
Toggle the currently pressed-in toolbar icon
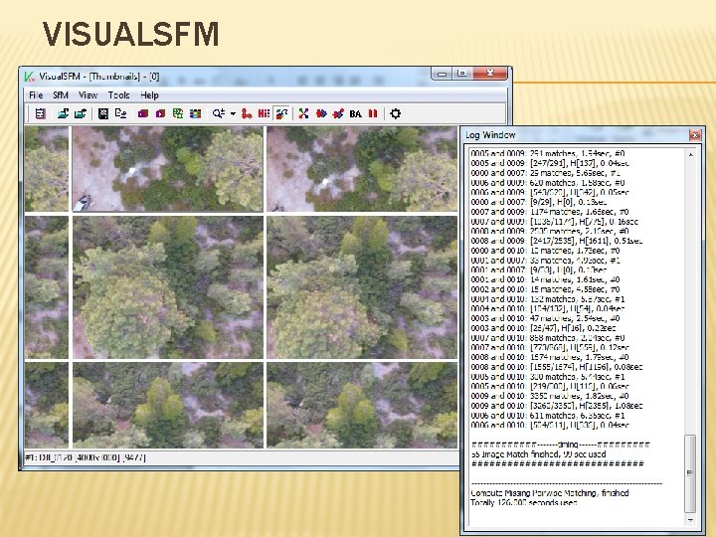281,113
